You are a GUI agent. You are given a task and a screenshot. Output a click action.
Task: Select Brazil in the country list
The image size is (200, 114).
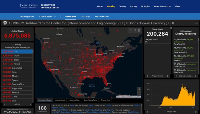(17, 60)
